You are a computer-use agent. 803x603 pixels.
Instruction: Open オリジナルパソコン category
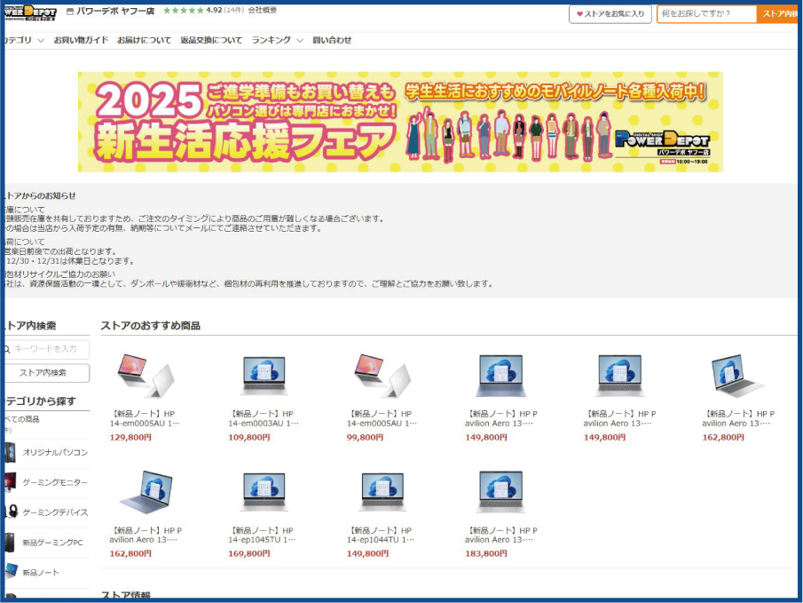point(55,453)
